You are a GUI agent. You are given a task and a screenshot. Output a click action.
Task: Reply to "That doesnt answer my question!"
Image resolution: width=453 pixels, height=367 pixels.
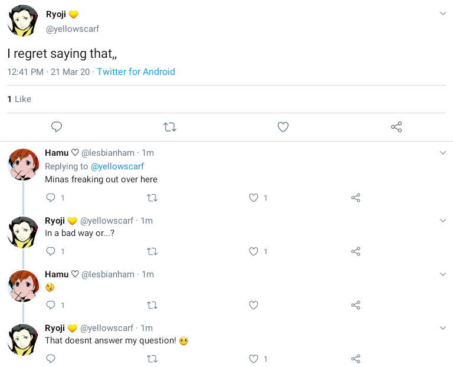(x=51, y=359)
